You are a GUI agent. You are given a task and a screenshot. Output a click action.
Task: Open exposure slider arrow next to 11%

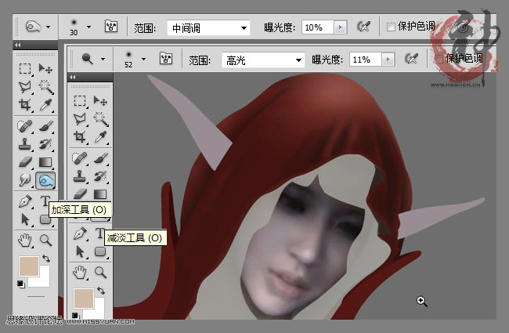click(x=388, y=60)
